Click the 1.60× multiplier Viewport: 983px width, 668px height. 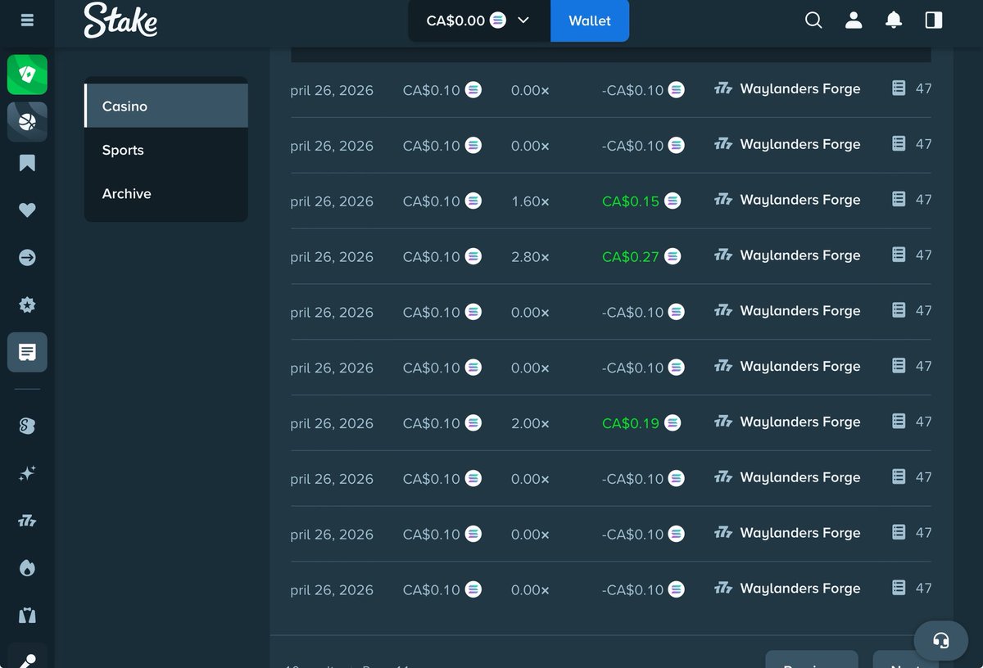(530, 201)
